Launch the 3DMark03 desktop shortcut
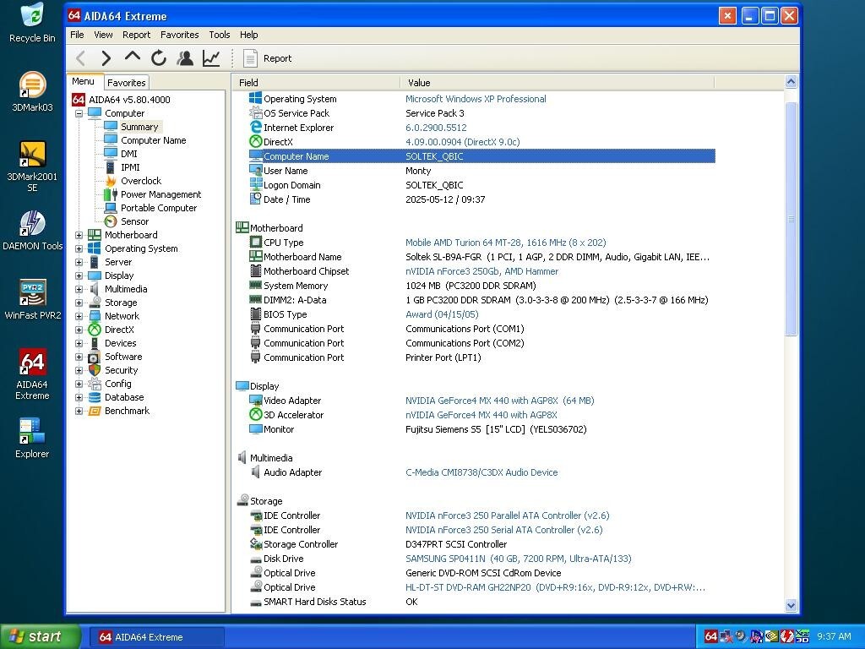865x649 pixels. pos(33,92)
